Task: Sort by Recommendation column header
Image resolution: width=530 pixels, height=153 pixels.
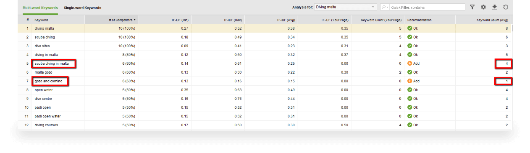Action: pyautogui.click(x=430, y=20)
